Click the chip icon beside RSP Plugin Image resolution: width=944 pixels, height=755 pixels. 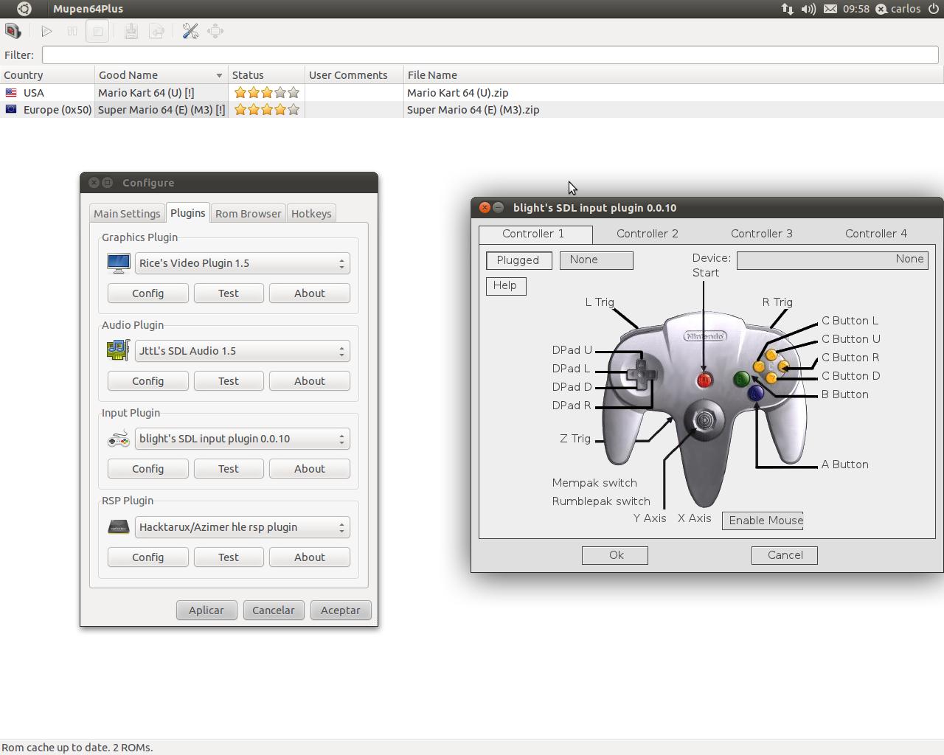tap(118, 527)
